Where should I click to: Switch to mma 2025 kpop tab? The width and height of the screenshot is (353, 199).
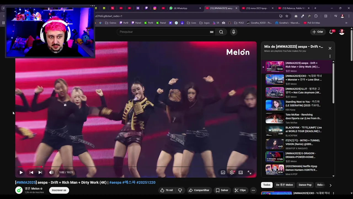[x=257, y=8]
